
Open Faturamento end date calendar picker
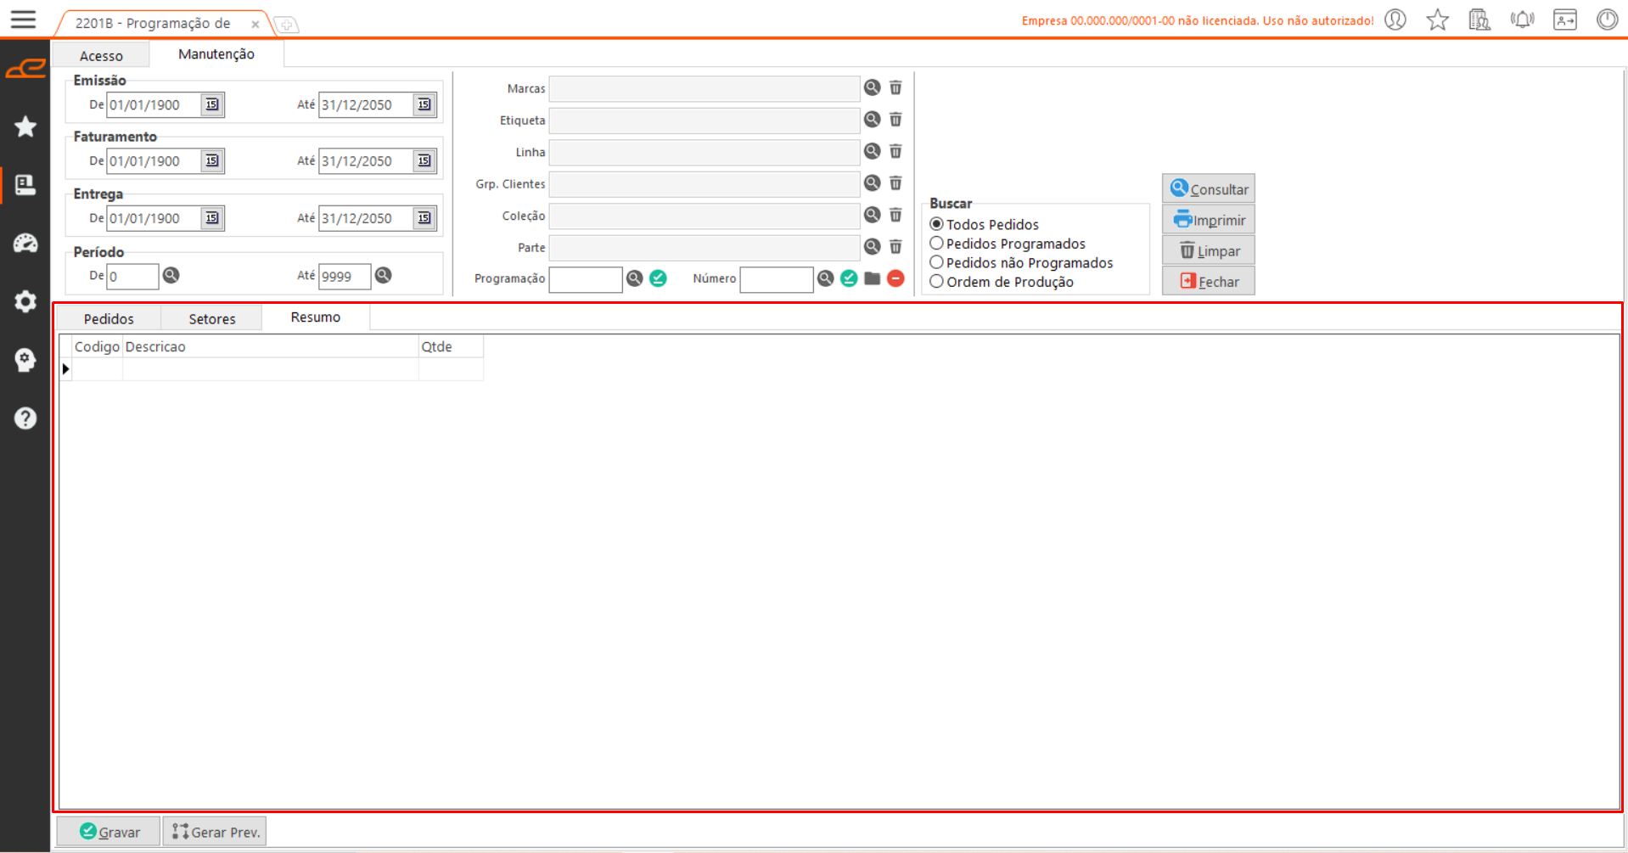424,160
